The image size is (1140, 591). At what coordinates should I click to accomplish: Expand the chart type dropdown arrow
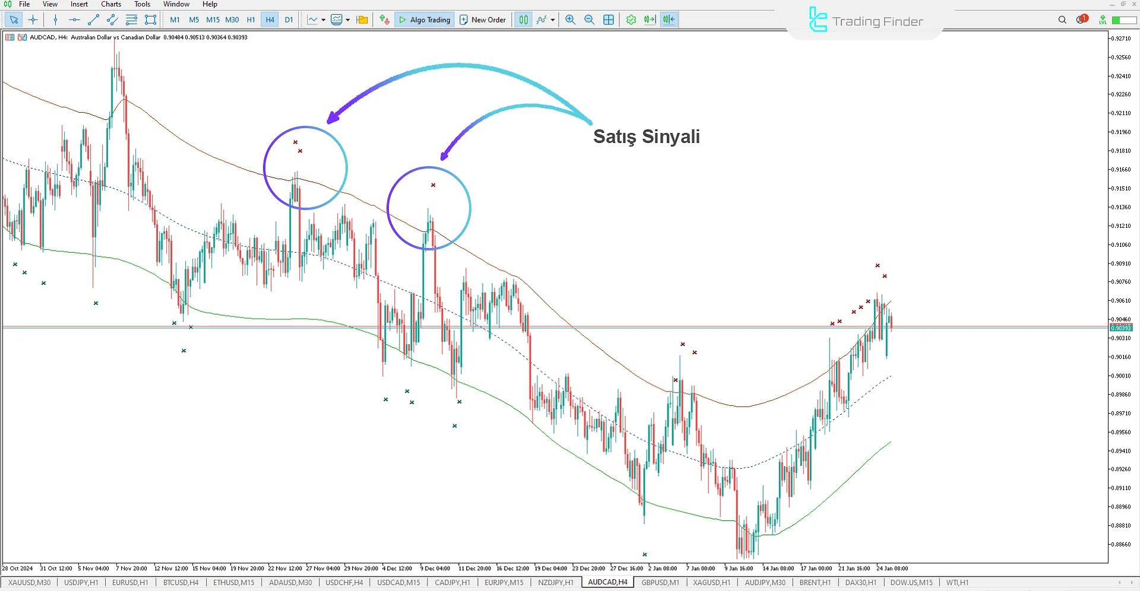point(324,20)
